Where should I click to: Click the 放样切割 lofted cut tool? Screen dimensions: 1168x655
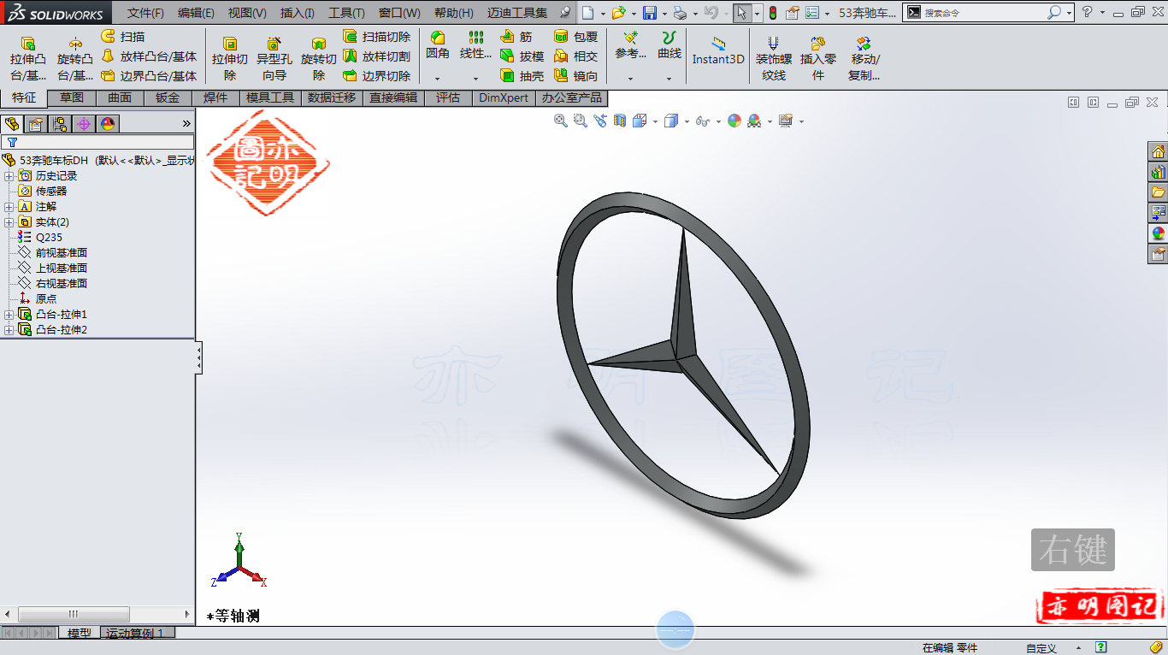pos(376,56)
